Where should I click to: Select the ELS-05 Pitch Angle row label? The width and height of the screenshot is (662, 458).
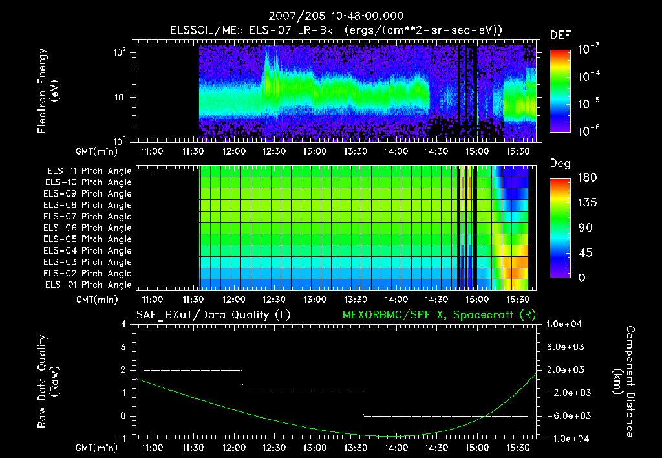[88, 239]
